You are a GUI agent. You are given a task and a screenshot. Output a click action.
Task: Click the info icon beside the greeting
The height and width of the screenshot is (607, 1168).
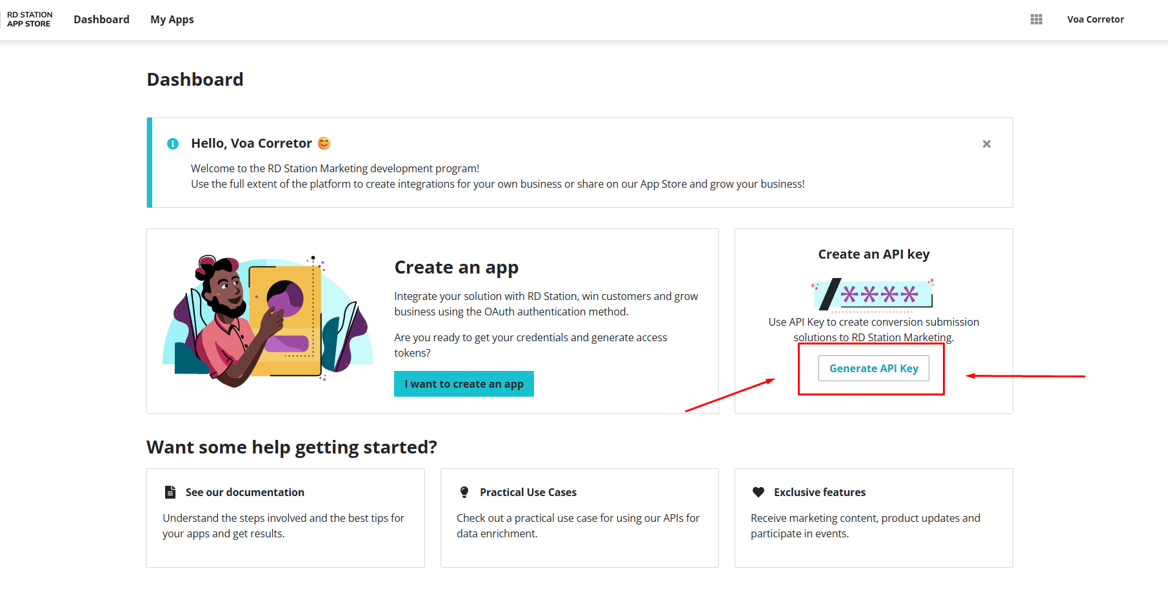tap(173, 144)
